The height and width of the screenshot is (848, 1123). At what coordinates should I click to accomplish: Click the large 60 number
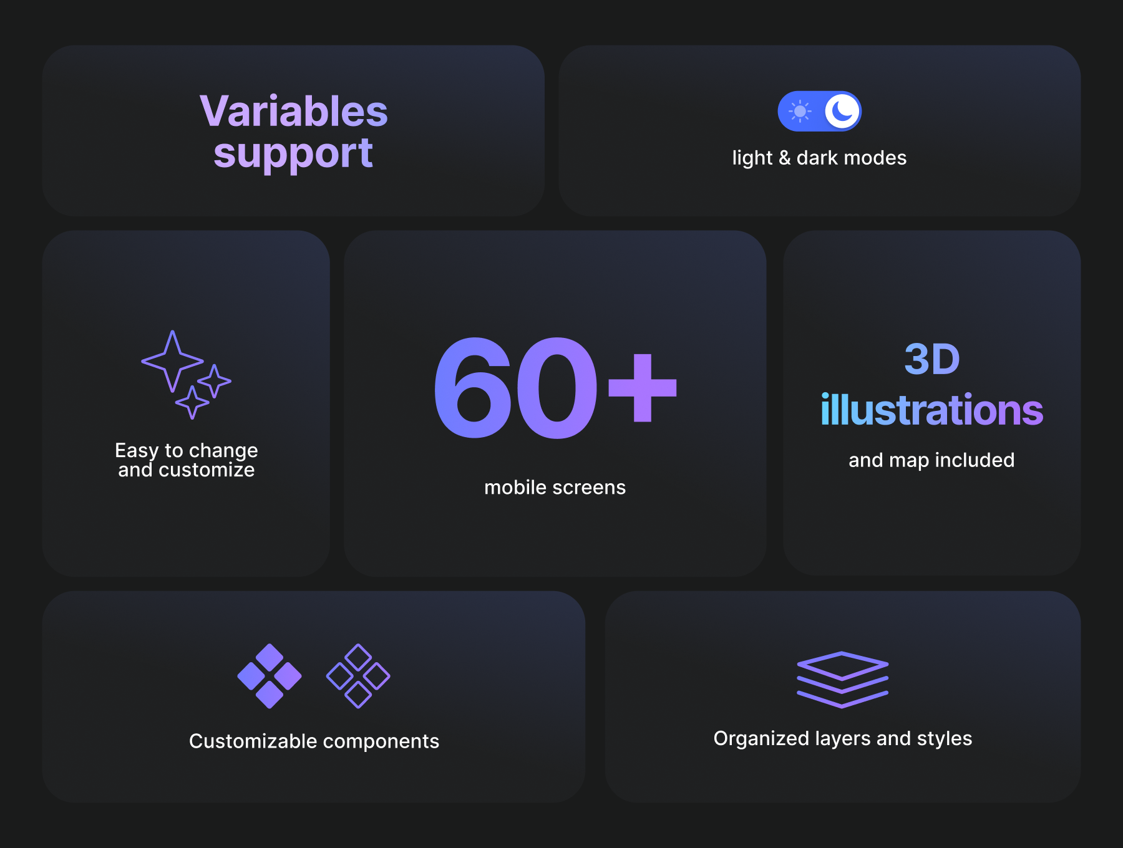pyautogui.click(x=515, y=388)
